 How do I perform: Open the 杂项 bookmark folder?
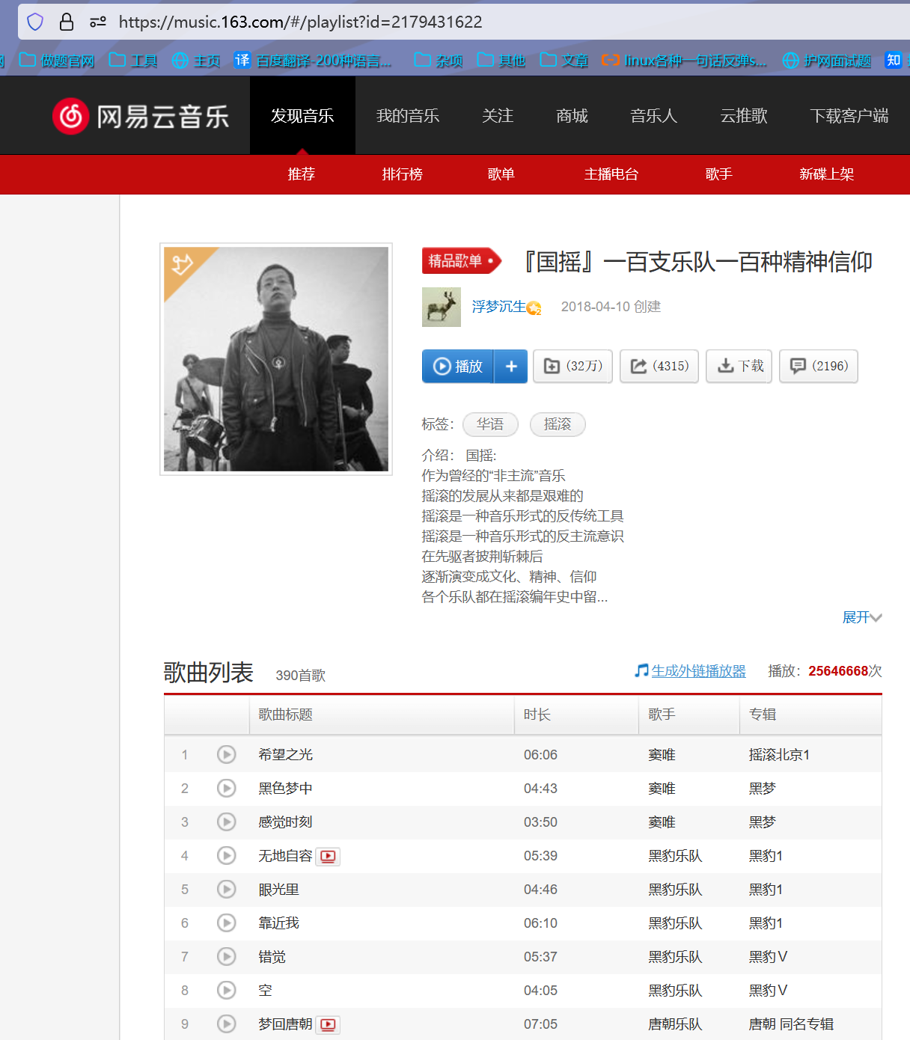click(439, 61)
